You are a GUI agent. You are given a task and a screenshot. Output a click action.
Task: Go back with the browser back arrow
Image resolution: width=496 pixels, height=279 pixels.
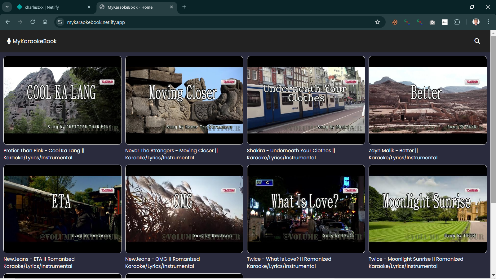coord(8,22)
